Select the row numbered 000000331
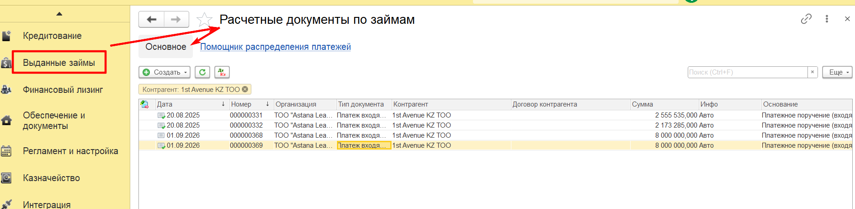Image resolution: width=855 pixels, height=209 pixels. (x=495, y=115)
